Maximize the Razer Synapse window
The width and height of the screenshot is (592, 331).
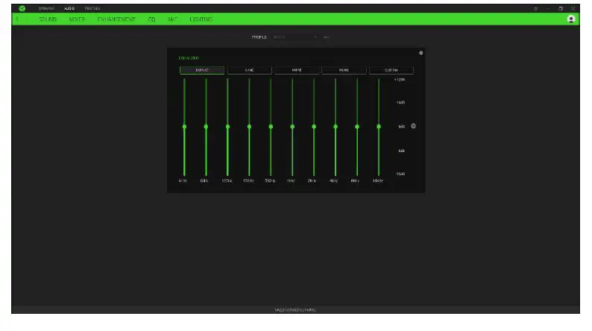pos(560,8)
